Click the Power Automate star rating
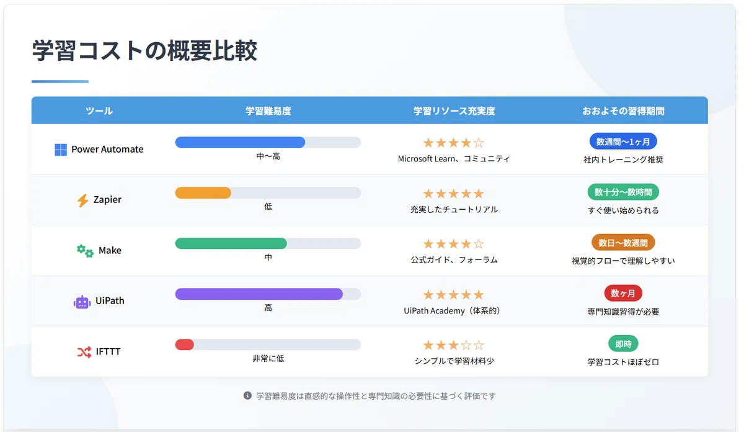Image resolution: width=744 pixels, height=432 pixels. pos(453,143)
